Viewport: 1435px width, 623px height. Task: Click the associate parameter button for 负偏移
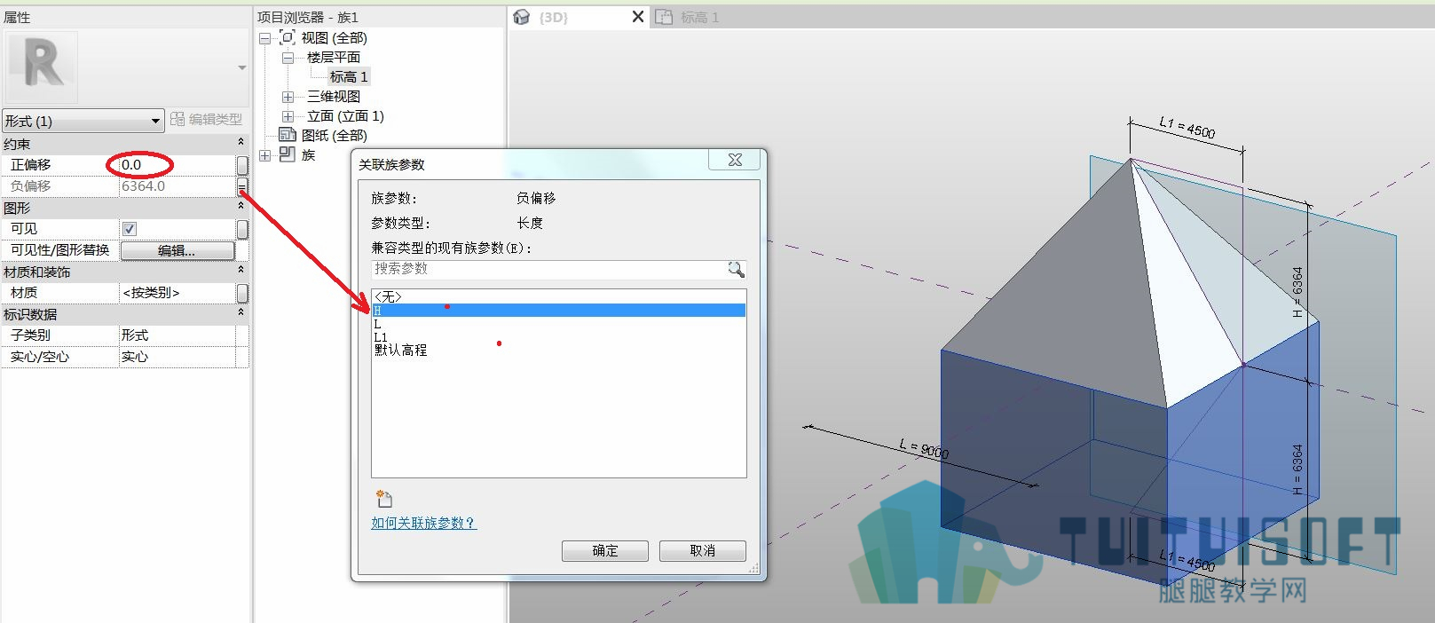pyautogui.click(x=242, y=186)
